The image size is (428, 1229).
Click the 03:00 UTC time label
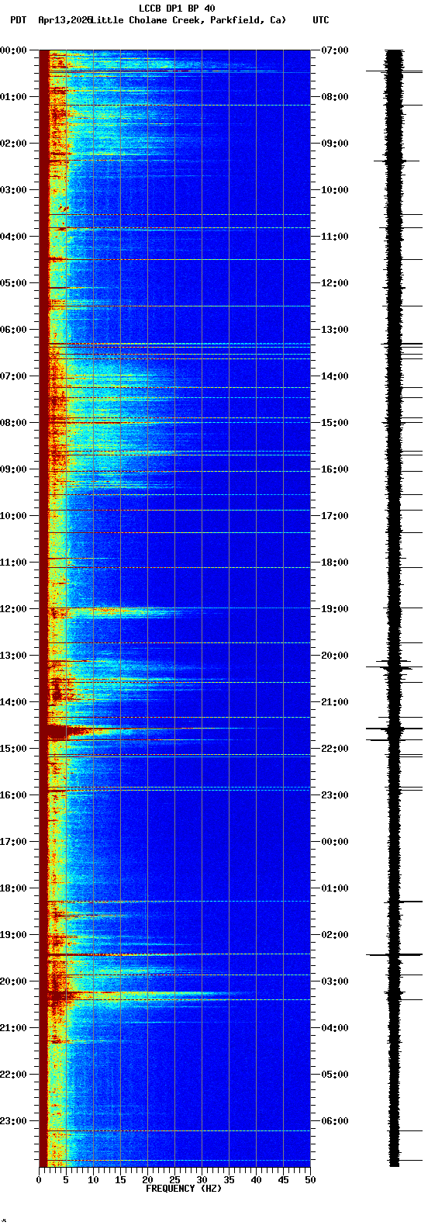pyautogui.click(x=335, y=981)
